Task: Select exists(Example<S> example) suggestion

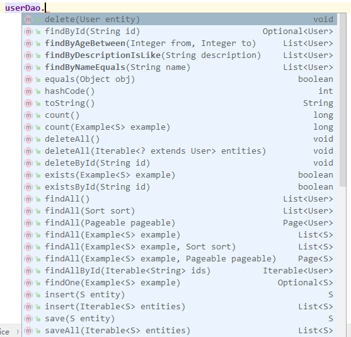Action: [180, 175]
